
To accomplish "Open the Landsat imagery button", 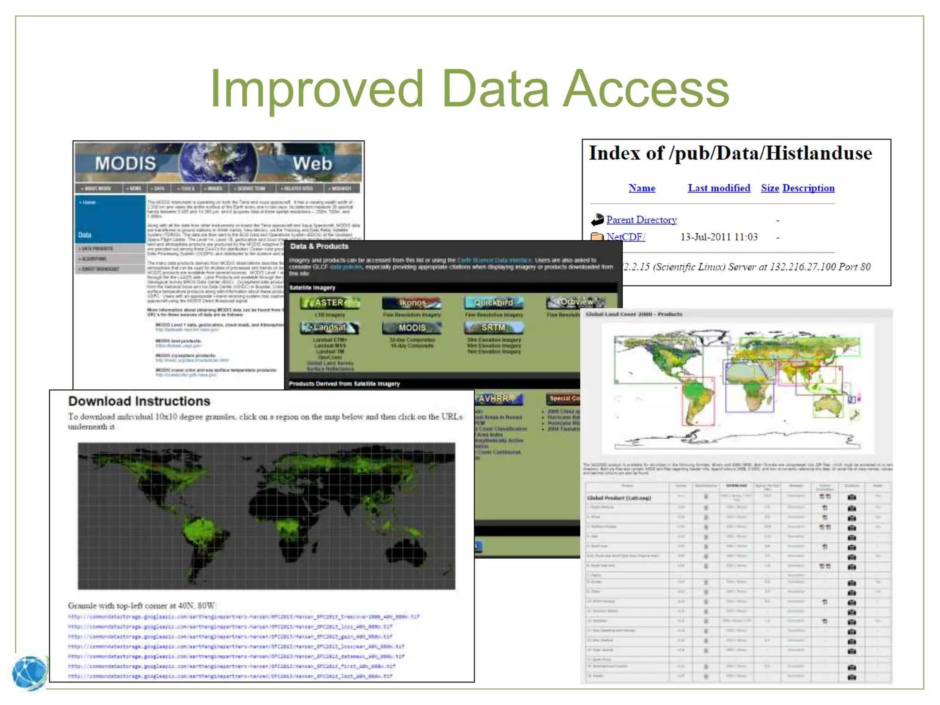I will pos(330,327).
